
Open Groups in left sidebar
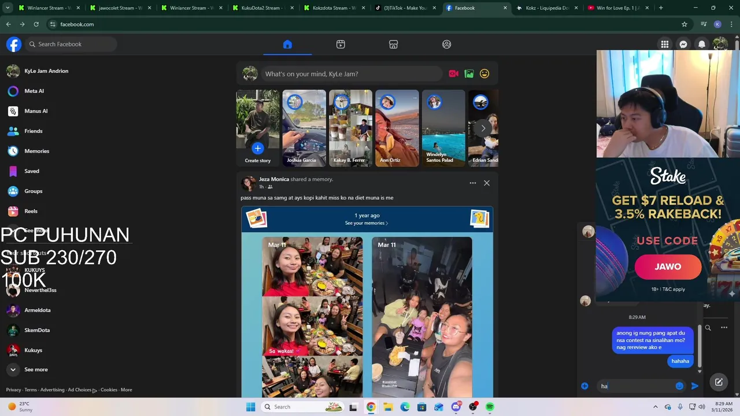click(33, 191)
